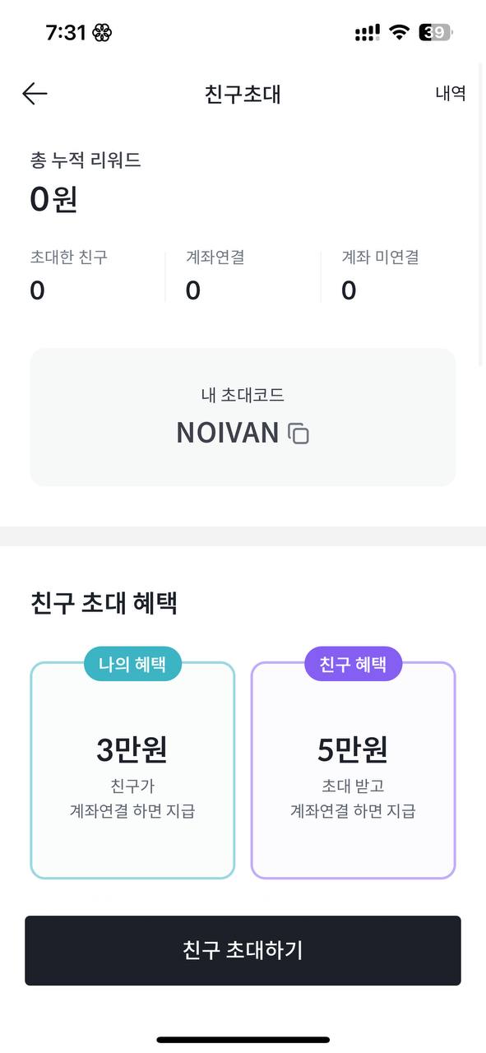This screenshot has width=486, height=1053.
Task: Tap the NOIVAN invite code text
Action: point(228,434)
